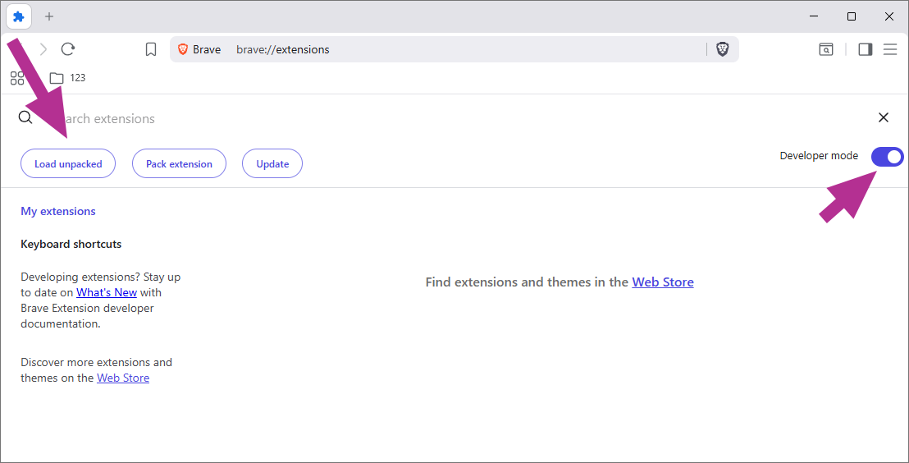This screenshot has width=909, height=463.
Task: Click the tab search window icon
Action: [826, 49]
